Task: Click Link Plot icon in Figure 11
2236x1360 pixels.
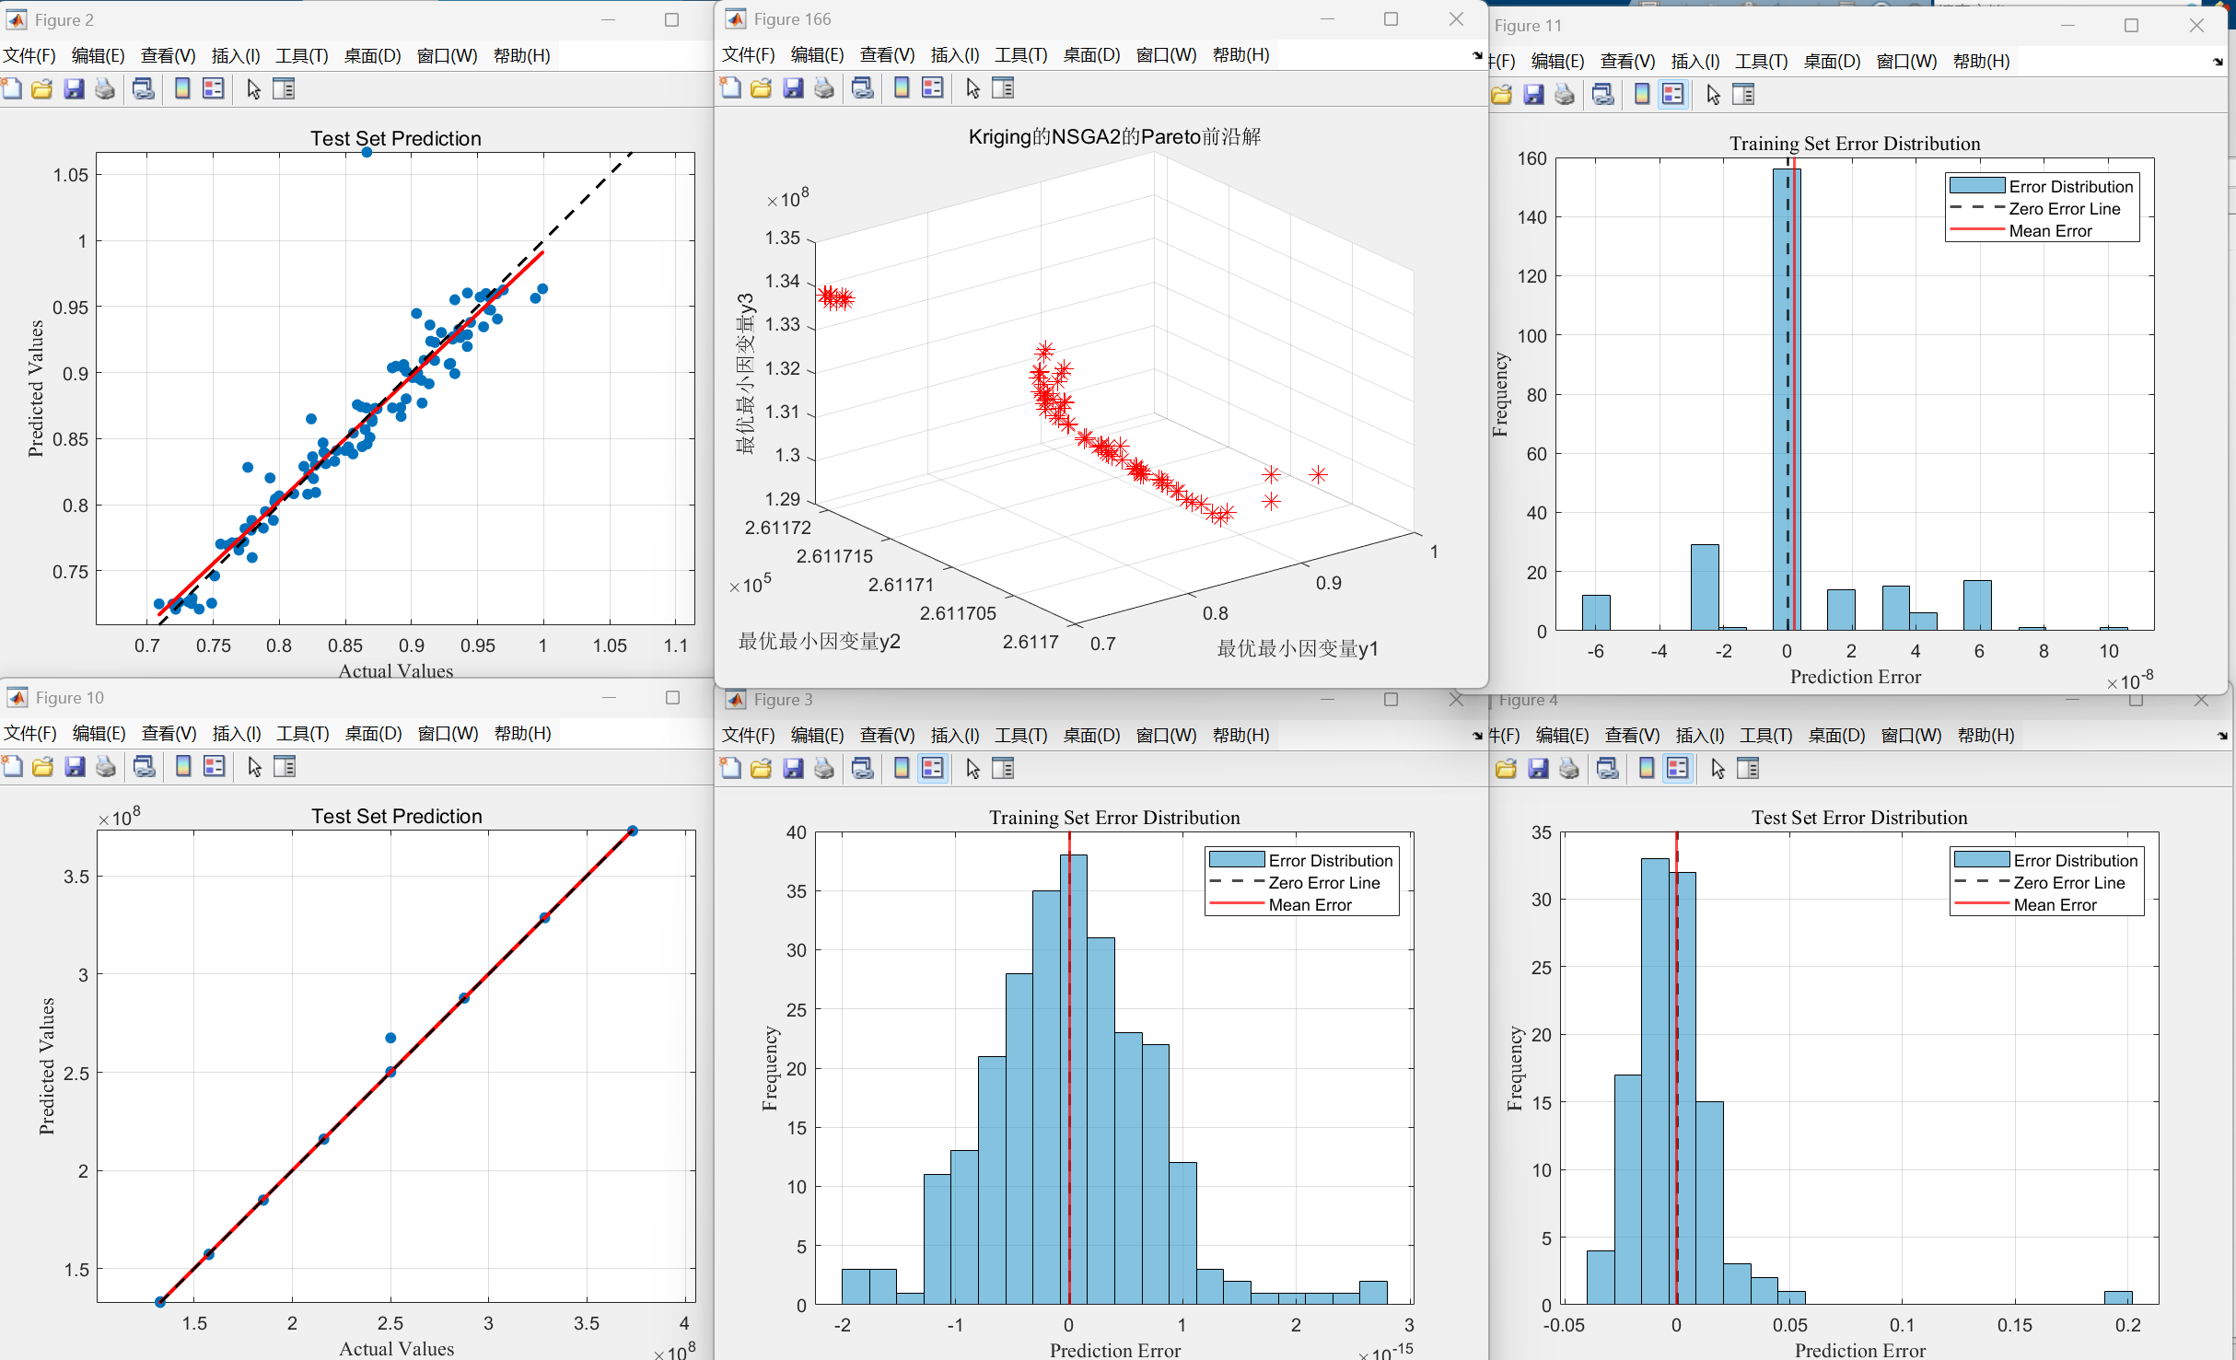Action: [x=1602, y=95]
